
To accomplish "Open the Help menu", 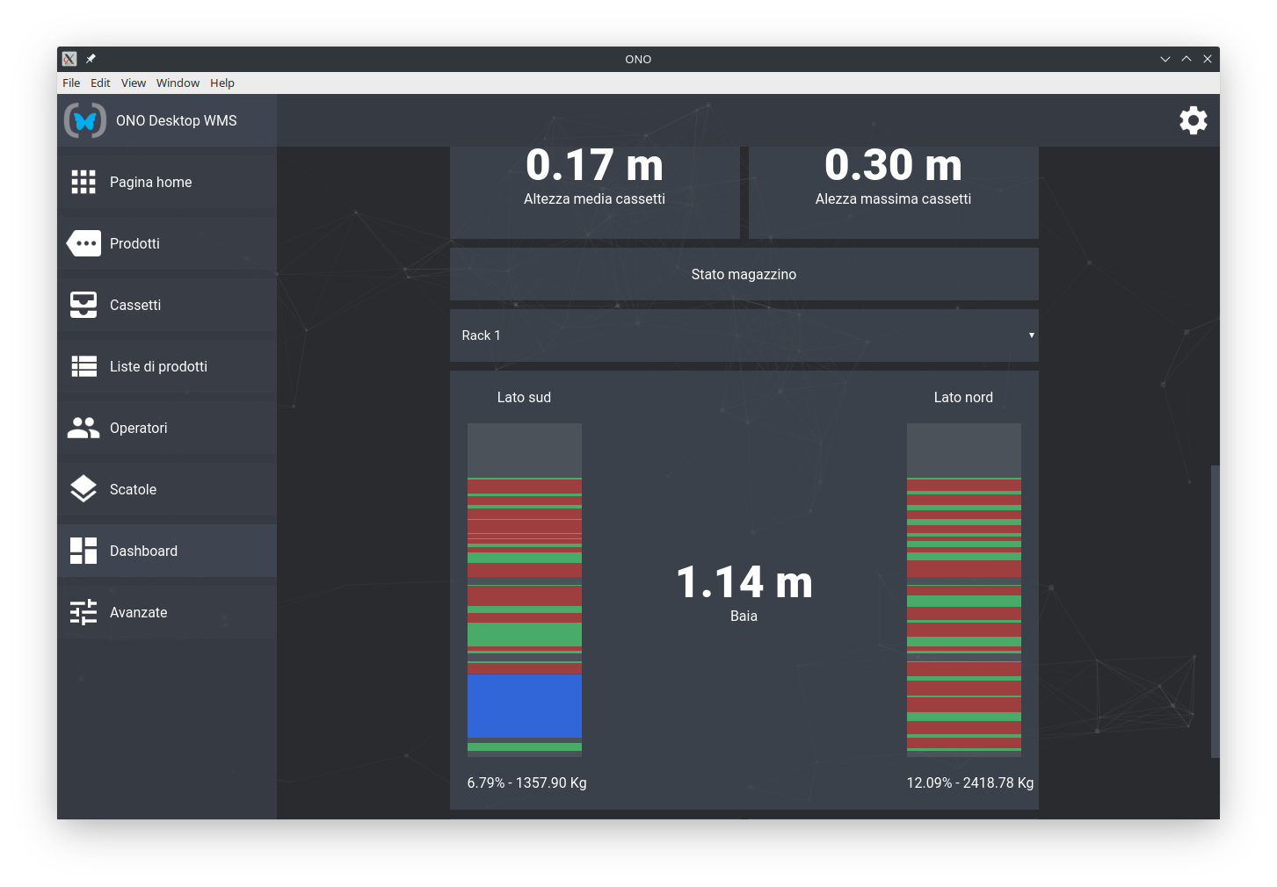I will click(x=222, y=83).
